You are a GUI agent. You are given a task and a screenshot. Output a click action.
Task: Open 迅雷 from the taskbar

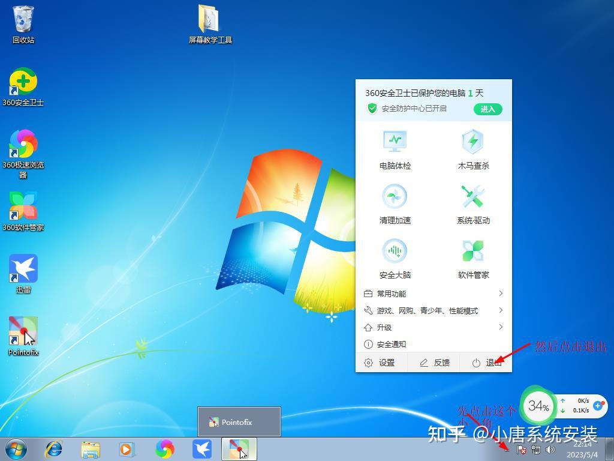(x=202, y=449)
